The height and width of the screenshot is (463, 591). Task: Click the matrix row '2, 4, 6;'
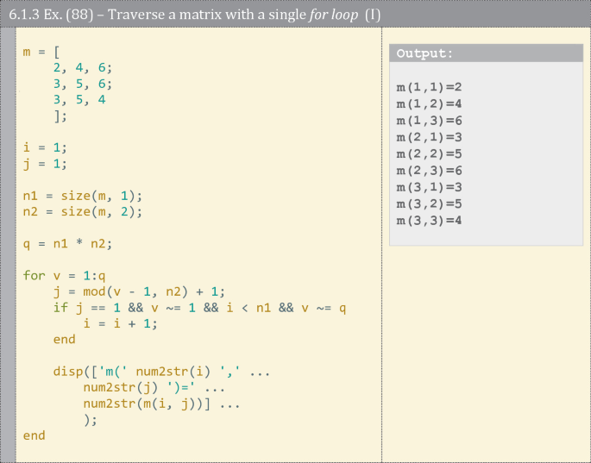[83, 68]
